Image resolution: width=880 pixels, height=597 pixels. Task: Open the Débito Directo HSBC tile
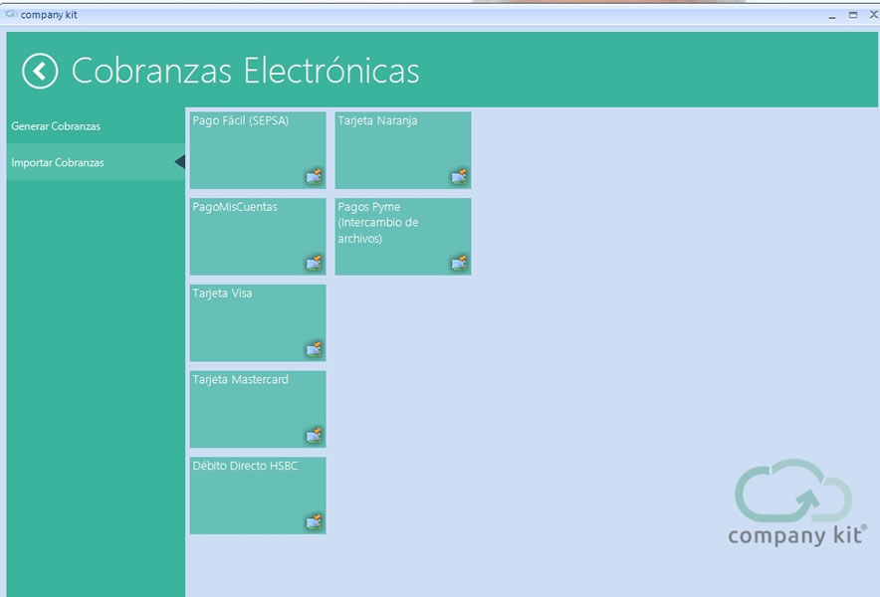[258, 496]
